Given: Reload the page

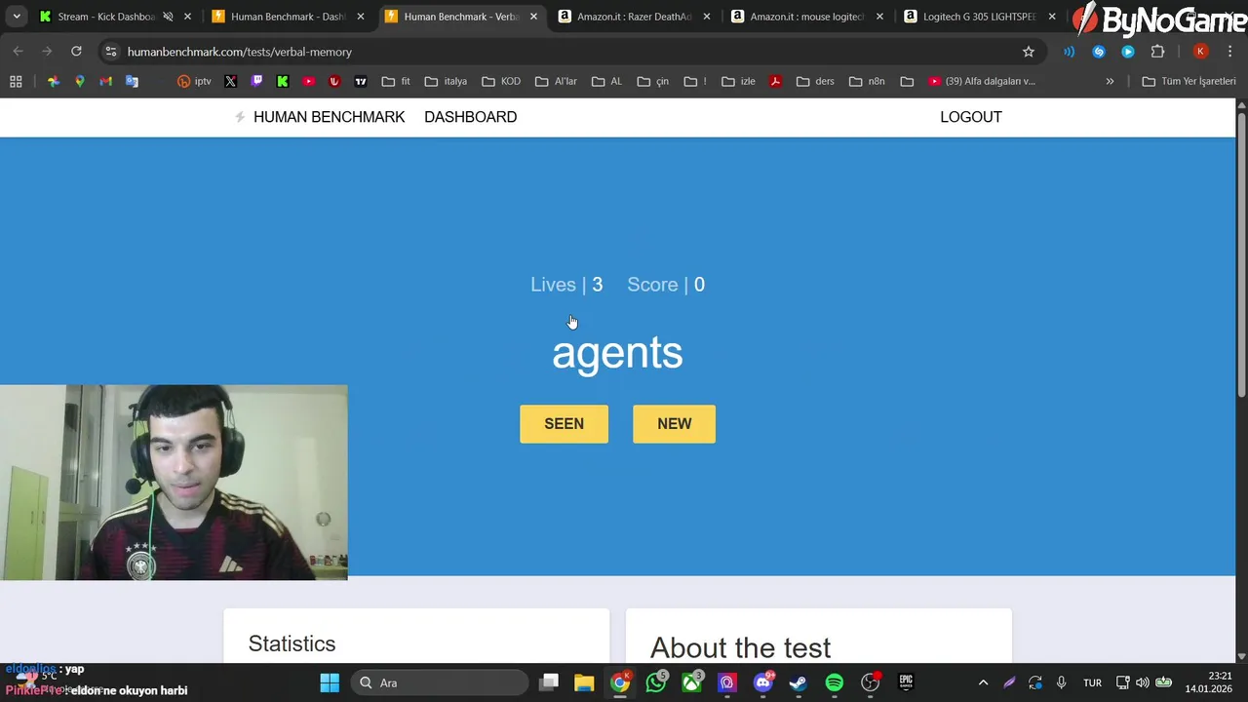Looking at the screenshot, I should coord(76,52).
